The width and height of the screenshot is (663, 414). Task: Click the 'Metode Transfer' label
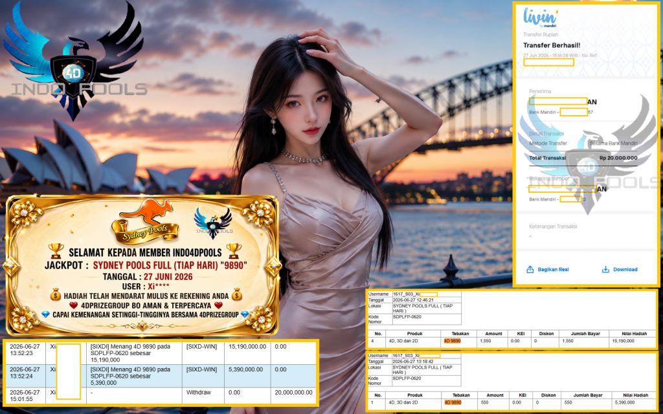(x=548, y=143)
